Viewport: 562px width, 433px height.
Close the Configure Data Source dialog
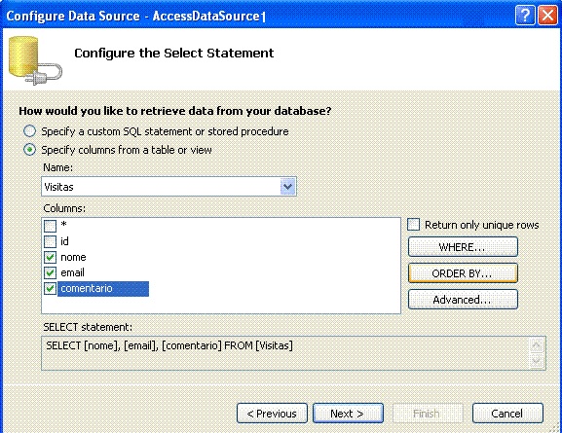coord(548,16)
